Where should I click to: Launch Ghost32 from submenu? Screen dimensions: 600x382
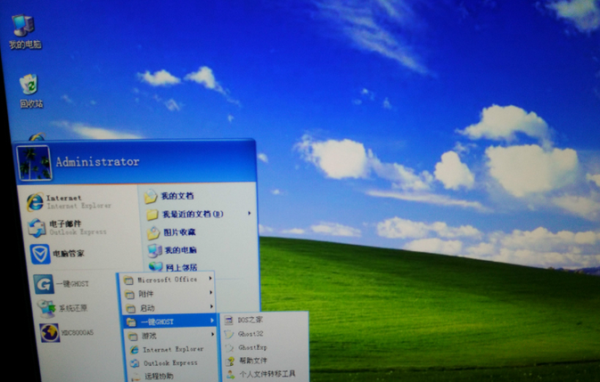click(244, 334)
